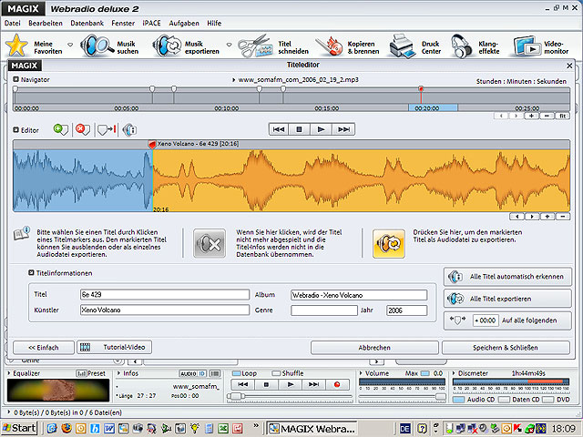Open the Aufgaben menu

pos(184,23)
